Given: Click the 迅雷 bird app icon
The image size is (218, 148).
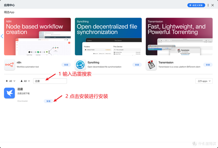Looking at the screenshot, I should pos(10,93).
